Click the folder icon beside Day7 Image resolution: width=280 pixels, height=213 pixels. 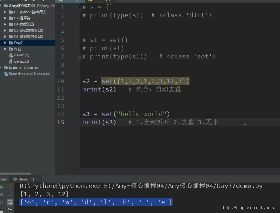11,43
